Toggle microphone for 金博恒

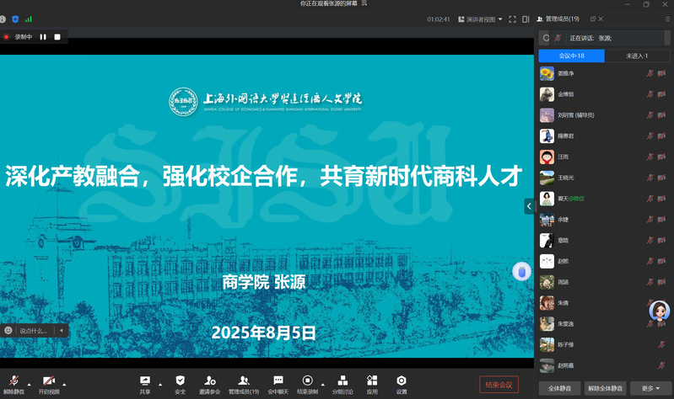pos(650,94)
